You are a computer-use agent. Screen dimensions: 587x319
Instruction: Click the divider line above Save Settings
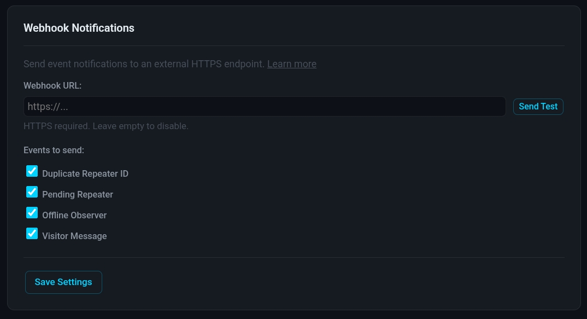294,257
